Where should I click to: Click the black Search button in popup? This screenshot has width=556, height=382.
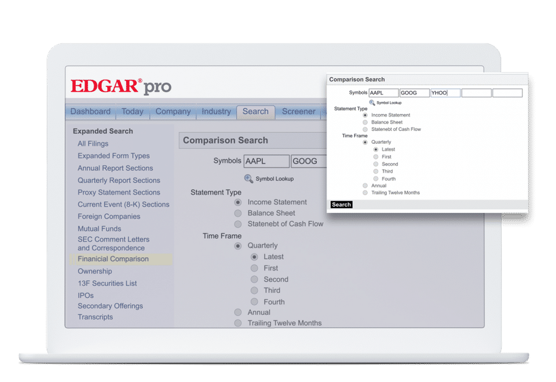tap(341, 205)
